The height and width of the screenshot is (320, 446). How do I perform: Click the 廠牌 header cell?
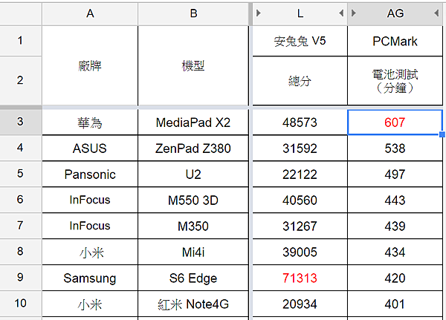90,65
